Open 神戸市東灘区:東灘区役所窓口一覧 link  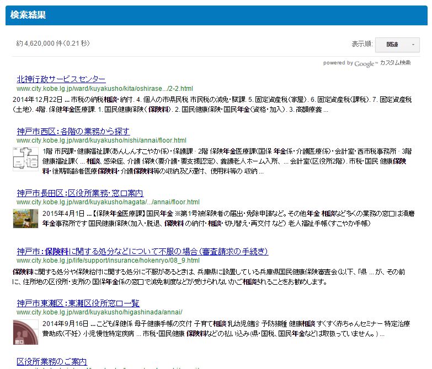click(x=78, y=303)
